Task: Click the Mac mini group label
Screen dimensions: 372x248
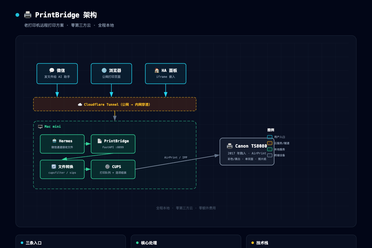Action: tap(53, 126)
